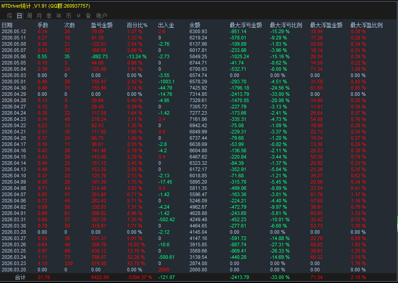This screenshot has height=283, width=398.
Task: Click lot size 4.15
Action: point(42,263)
